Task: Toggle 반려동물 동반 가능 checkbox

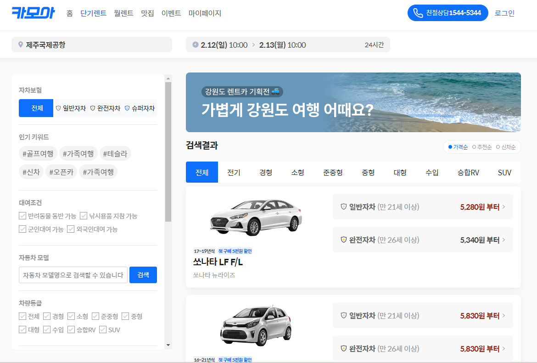Action: pyautogui.click(x=22, y=216)
